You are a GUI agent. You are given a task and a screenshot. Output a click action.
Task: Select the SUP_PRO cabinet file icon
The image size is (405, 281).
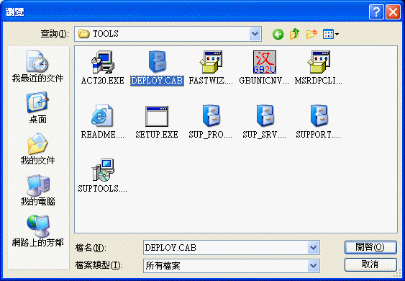211,116
